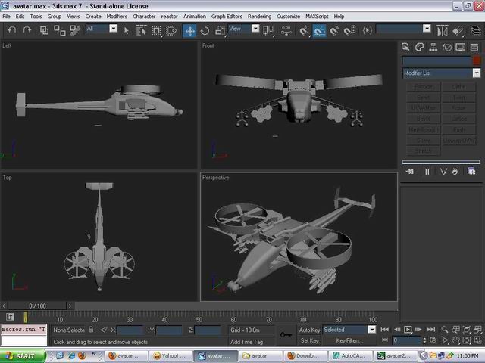Go to the end frame of animation
The height and width of the screenshot is (363, 485).
pos(431,330)
